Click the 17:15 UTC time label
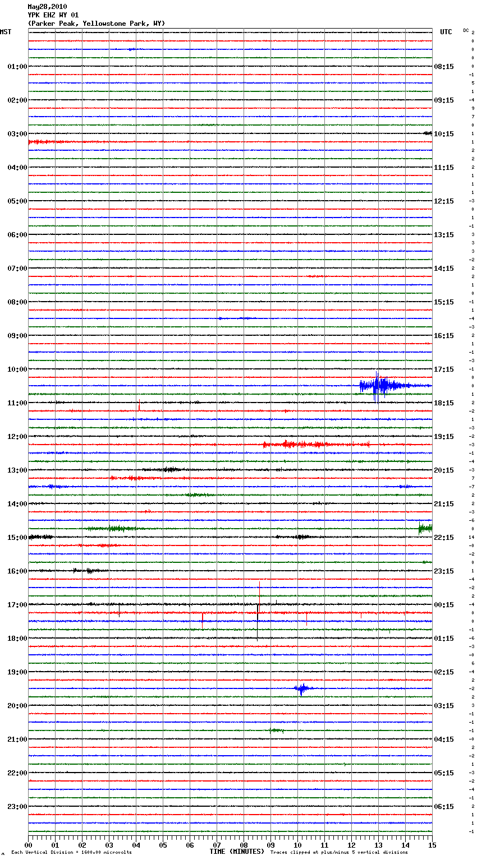Image resolution: width=477 pixels, height=860 pixels. (x=444, y=369)
